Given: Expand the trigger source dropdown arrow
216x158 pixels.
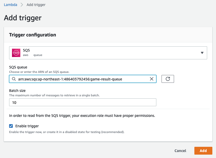Looking at the screenshot, I should click(x=202, y=53).
